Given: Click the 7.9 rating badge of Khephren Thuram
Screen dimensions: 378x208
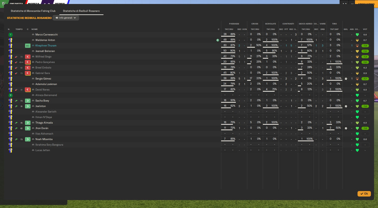Looking at the screenshot, I should pyautogui.click(x=365, y=46).
